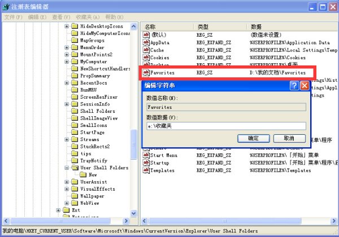339x237 pixels.
Task: Click the 类型 column header
Action: (220, 27)
